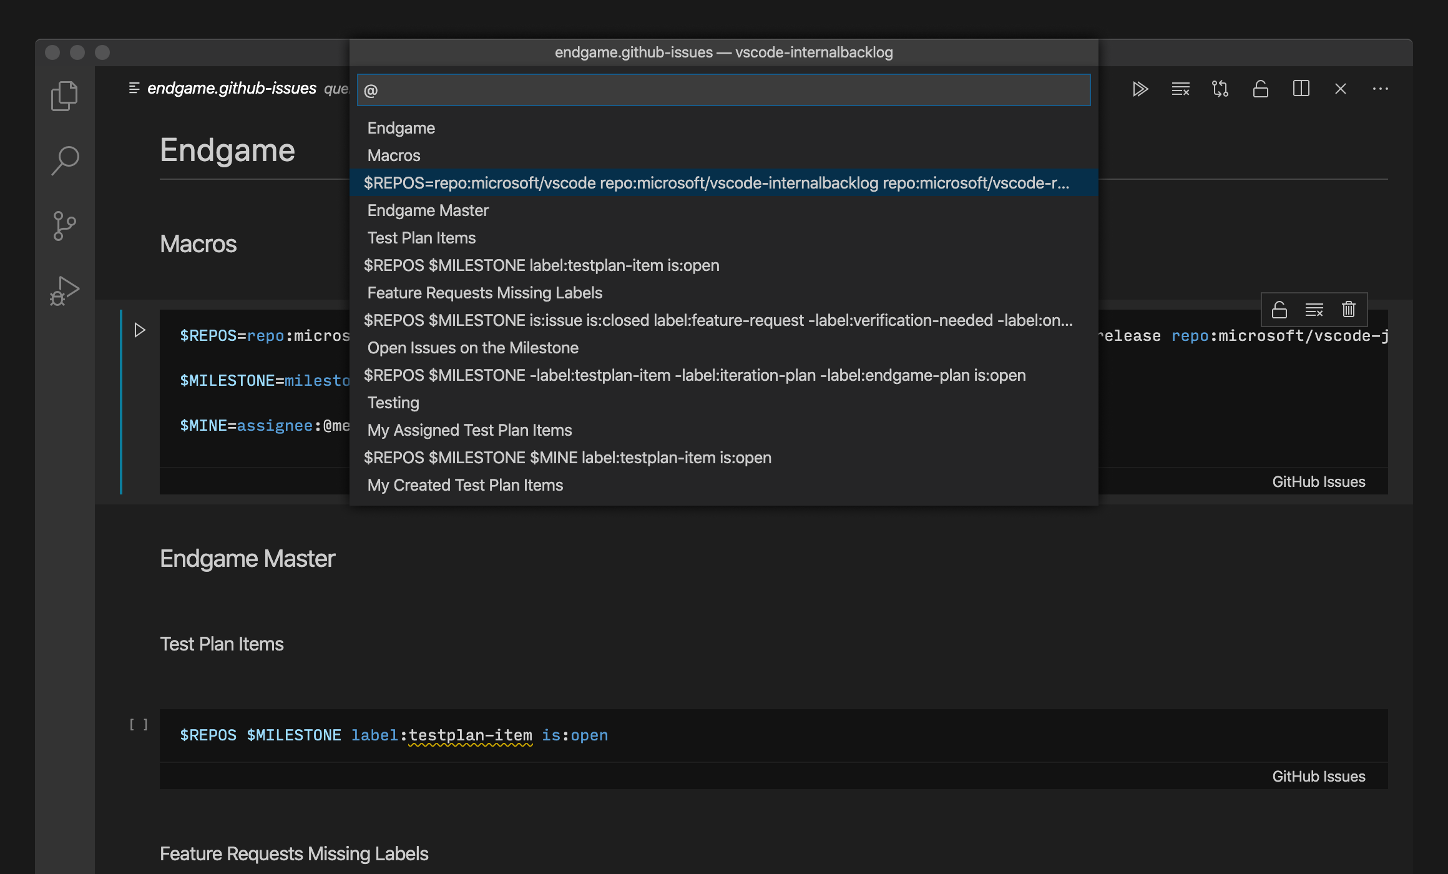Open the editor's more actions ellipsis menu
The image size is (1448, 874).
(1381, 89)
